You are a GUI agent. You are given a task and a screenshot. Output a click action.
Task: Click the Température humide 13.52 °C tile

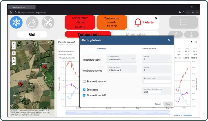pos(112,22)
